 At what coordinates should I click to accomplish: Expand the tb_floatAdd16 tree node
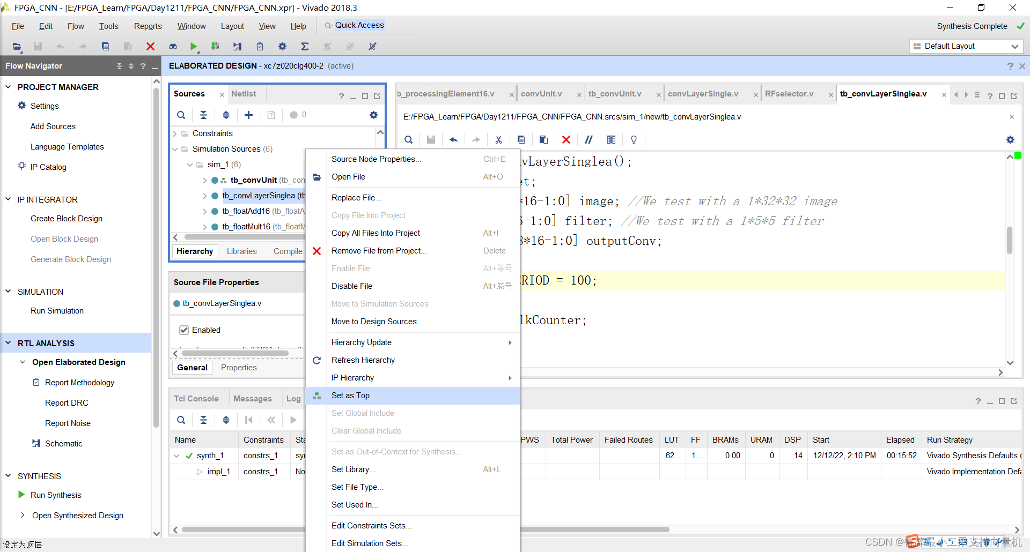tap(204, 211)
